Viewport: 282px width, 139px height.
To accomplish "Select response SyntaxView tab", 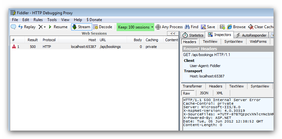I will click(260, 86).
